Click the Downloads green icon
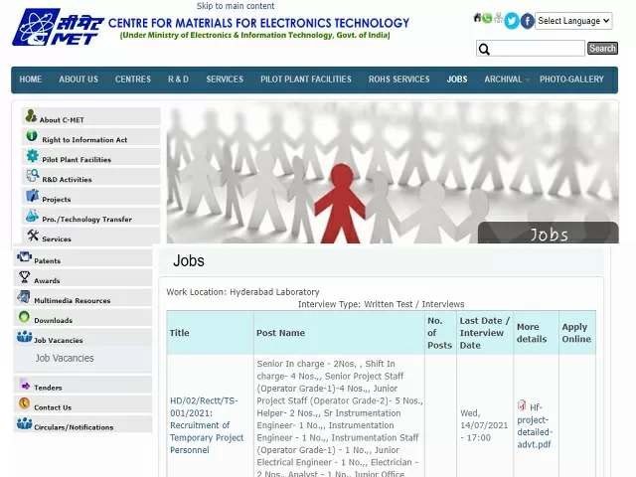The image size is (636, 477). tap(24, 316)
